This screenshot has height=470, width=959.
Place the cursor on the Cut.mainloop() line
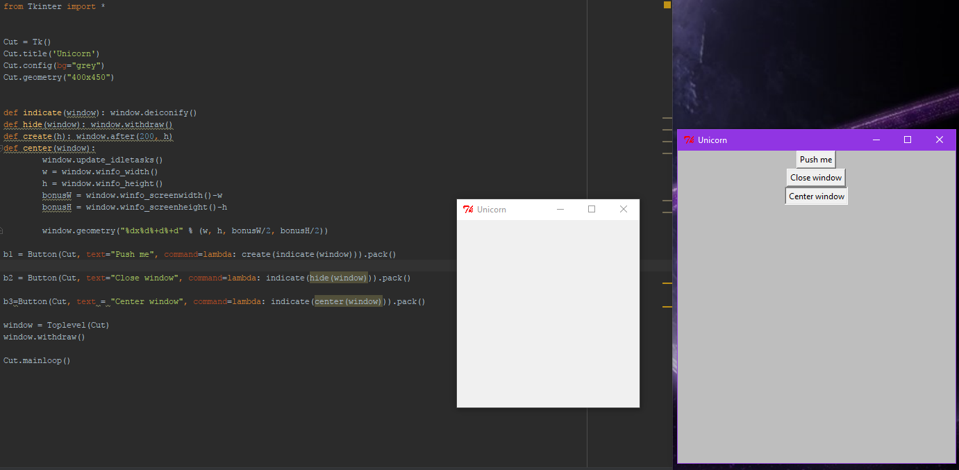point(36,360)
